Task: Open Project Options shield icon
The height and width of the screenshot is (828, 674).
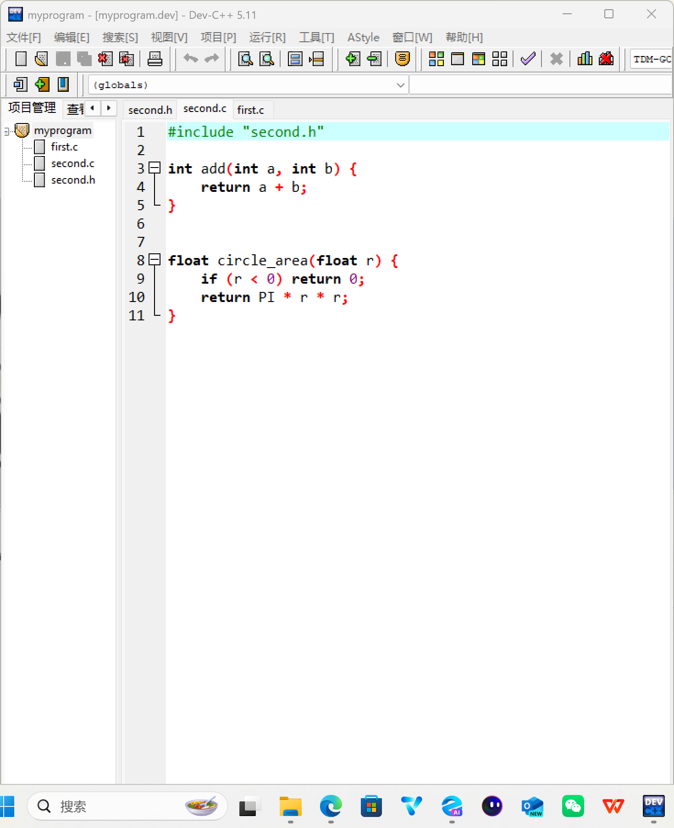Action: (x=402, y=59)
